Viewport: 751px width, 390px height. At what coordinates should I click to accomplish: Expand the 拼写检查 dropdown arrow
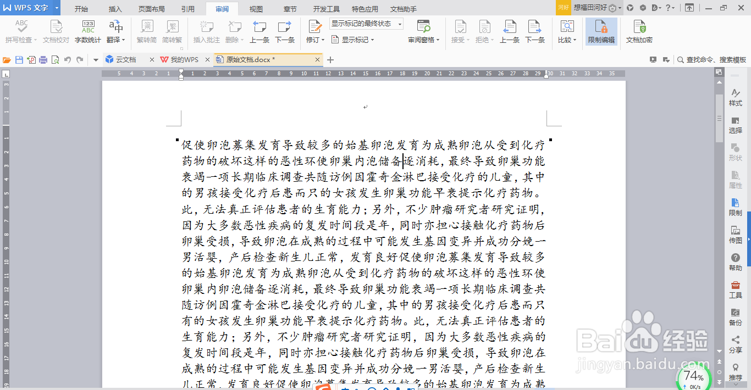(x=35, y=40)
